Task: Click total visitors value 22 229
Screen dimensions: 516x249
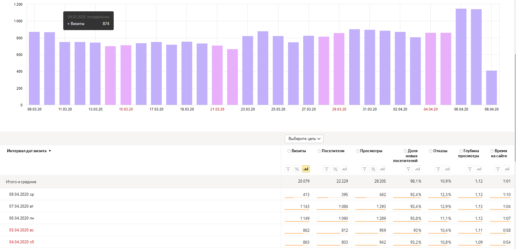Action: point(342,181)
